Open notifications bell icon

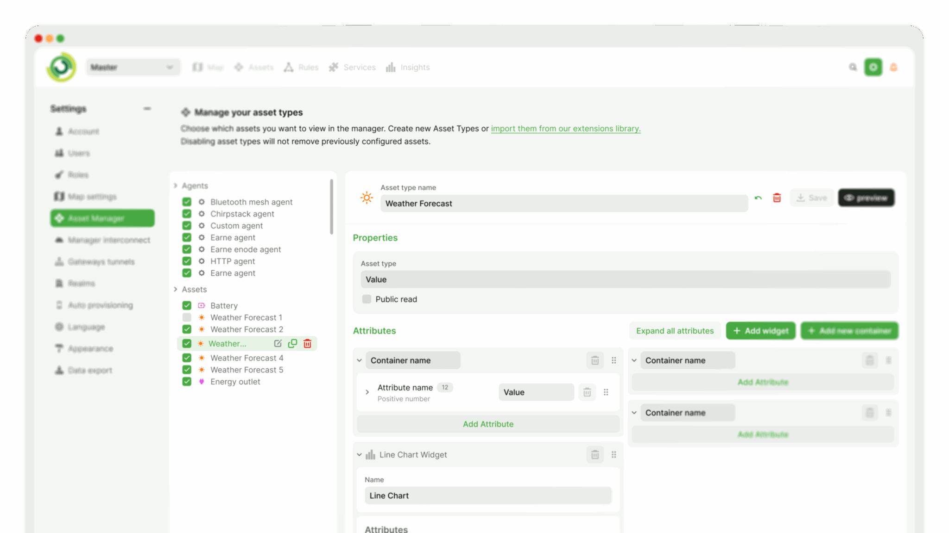click(x=893, y=68)
